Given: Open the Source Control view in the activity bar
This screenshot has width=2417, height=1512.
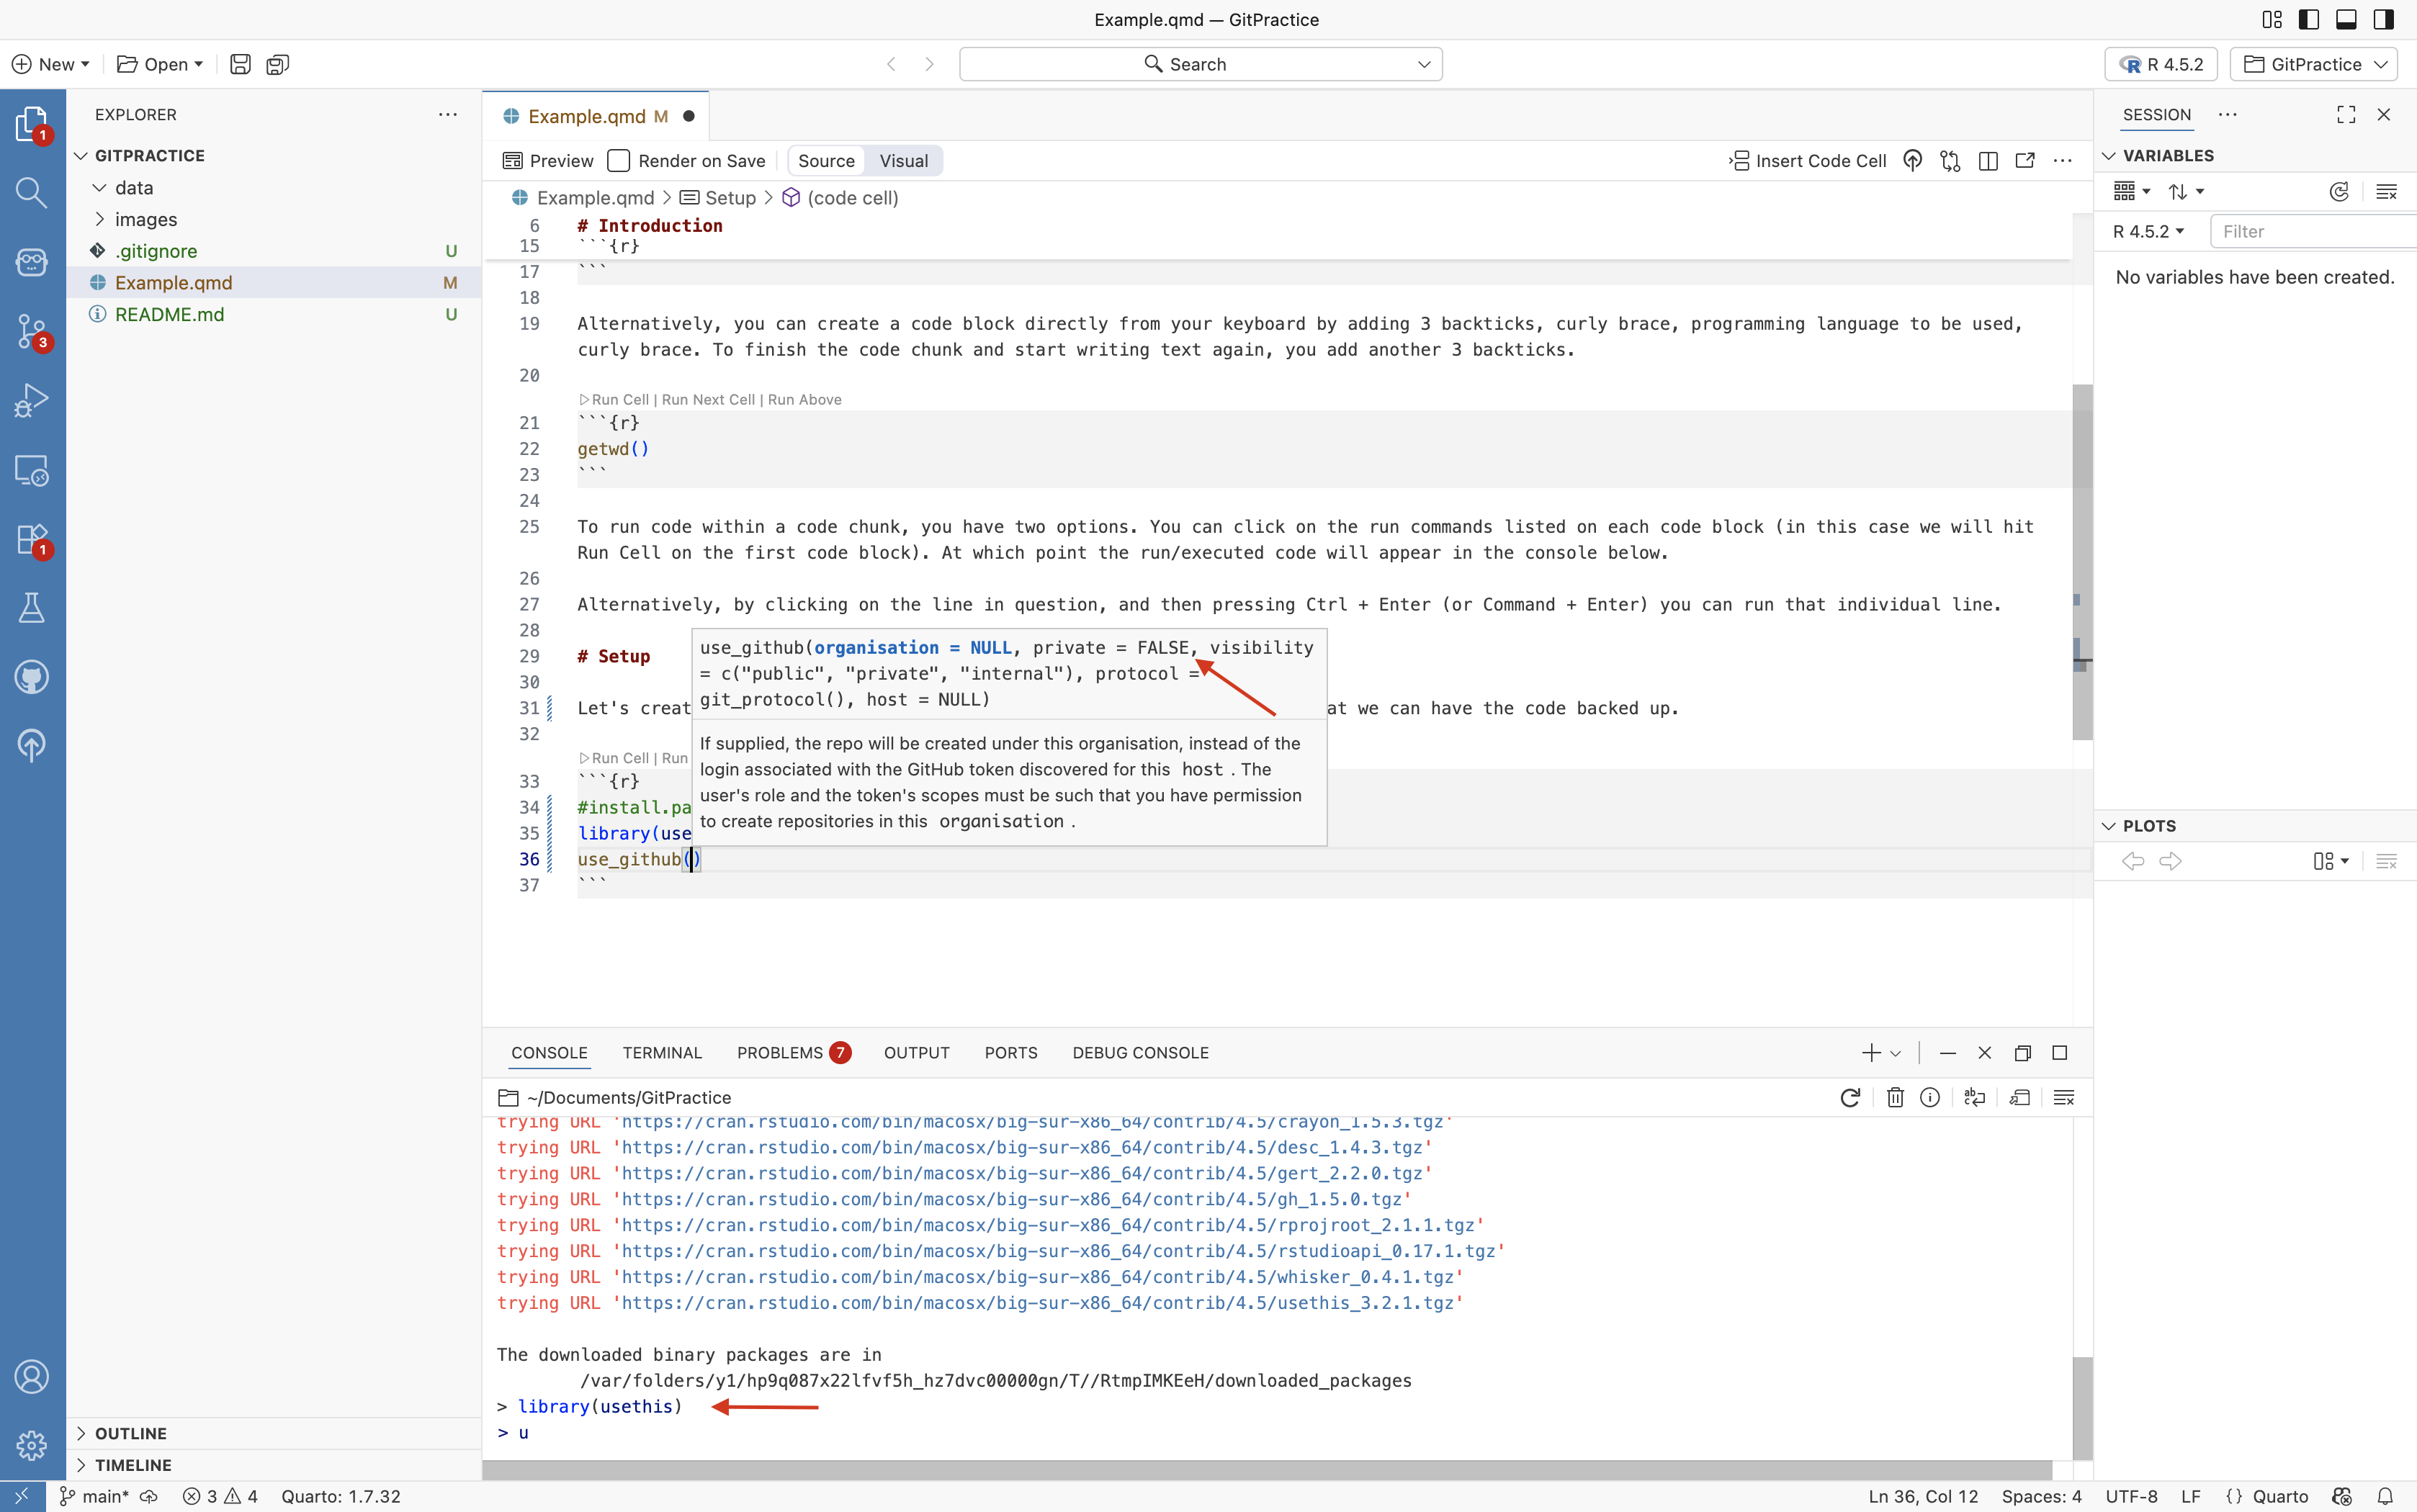Looking at the screenshot, I should click(31, 330).
